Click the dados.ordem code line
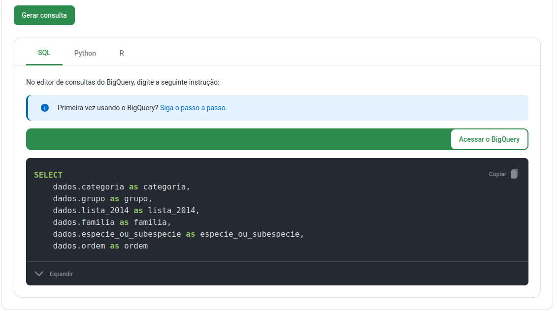Image resolution: width=559 pixels, height=311 pixels. [100, 246]
